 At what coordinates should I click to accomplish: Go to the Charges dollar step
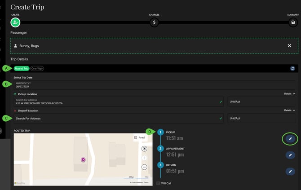pyautogui.click(x=154, y=22)
